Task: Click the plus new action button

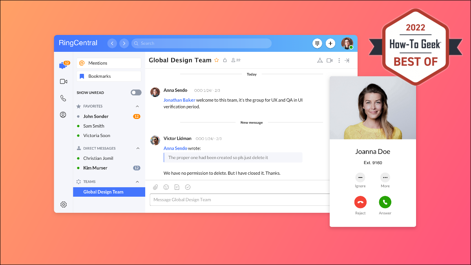Action: (x=330, y=43)
